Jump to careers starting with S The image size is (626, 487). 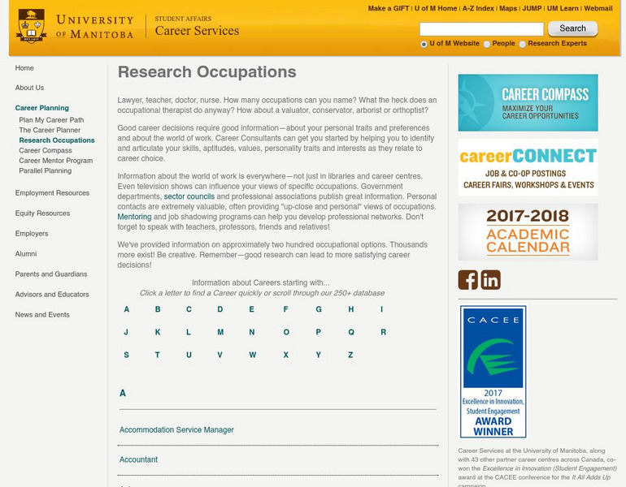tap(127, 355)
